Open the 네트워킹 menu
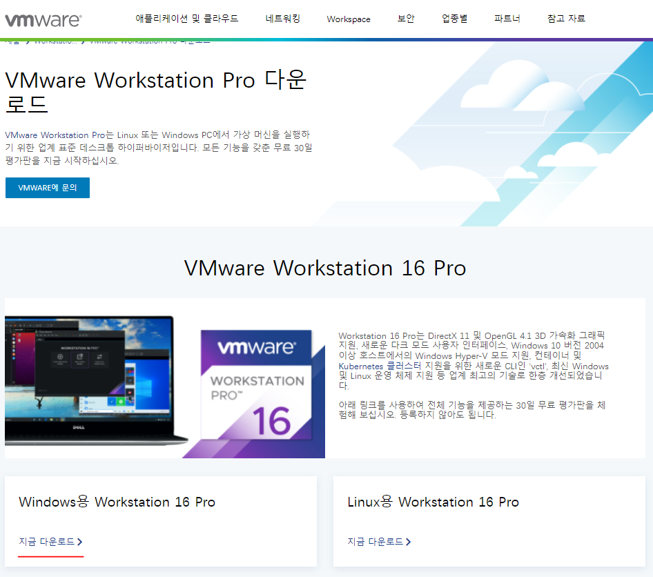The width and height of the screenshot is (653, 577). coord(283,19)
